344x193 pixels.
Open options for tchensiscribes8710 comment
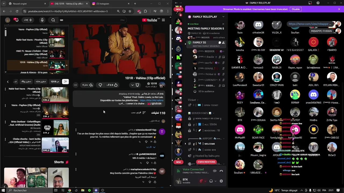pos(76,130)
